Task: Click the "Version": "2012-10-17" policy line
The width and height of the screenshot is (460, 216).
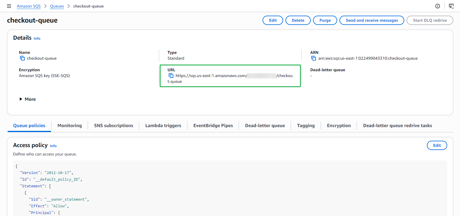Action: point(46,173)
